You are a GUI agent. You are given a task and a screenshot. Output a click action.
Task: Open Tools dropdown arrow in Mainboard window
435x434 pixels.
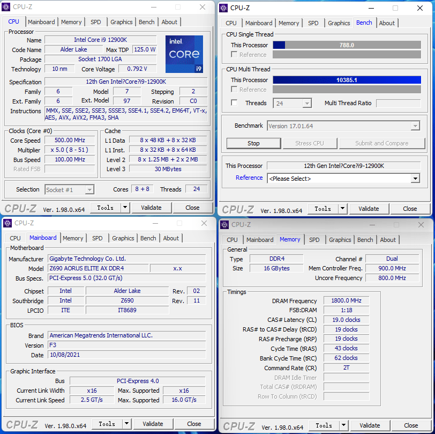click(x=127, y=423)
